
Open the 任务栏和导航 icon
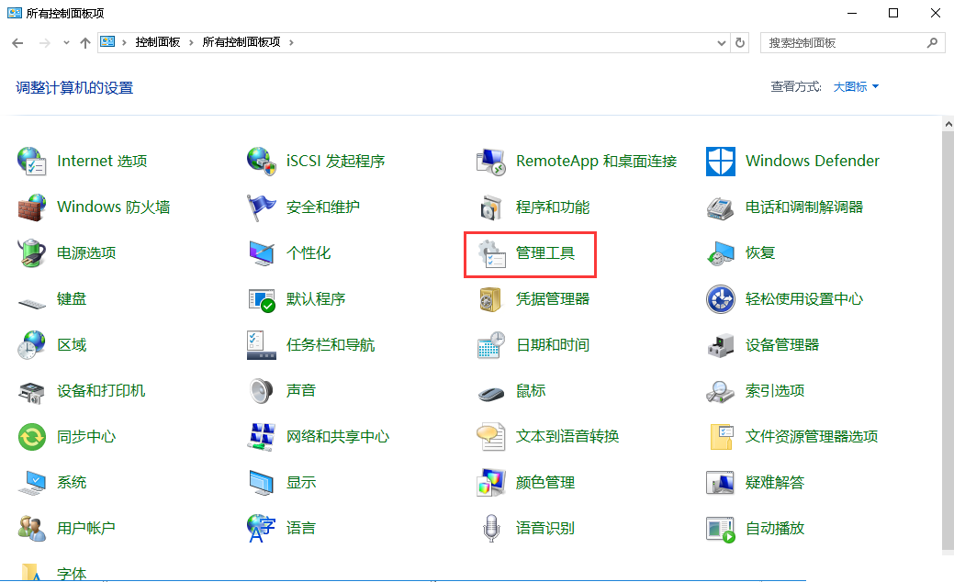tap(262, 345)
